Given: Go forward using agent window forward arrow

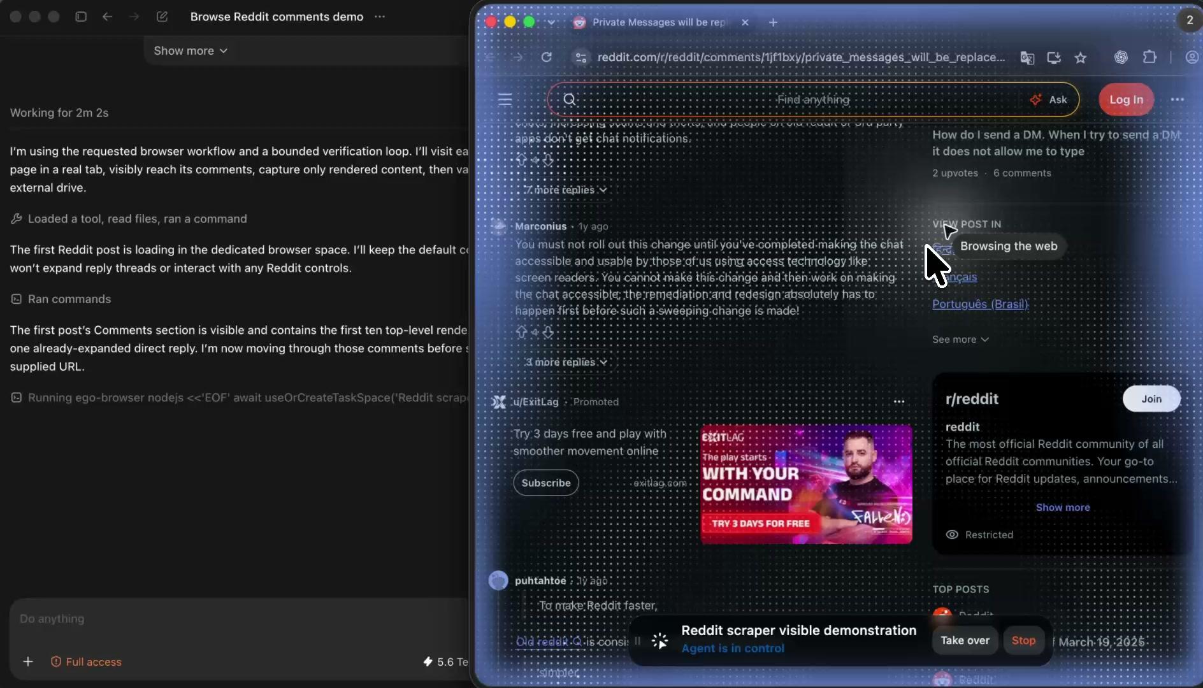Looking at the screenshot, I should 134,17.
